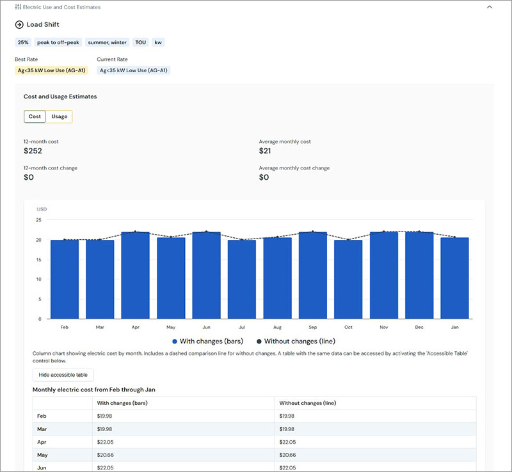Toggle the Usage view

[59, 116]
